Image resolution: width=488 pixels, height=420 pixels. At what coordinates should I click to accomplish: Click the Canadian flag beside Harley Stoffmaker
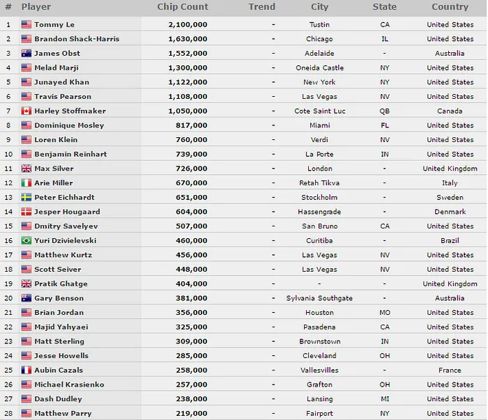26,111
